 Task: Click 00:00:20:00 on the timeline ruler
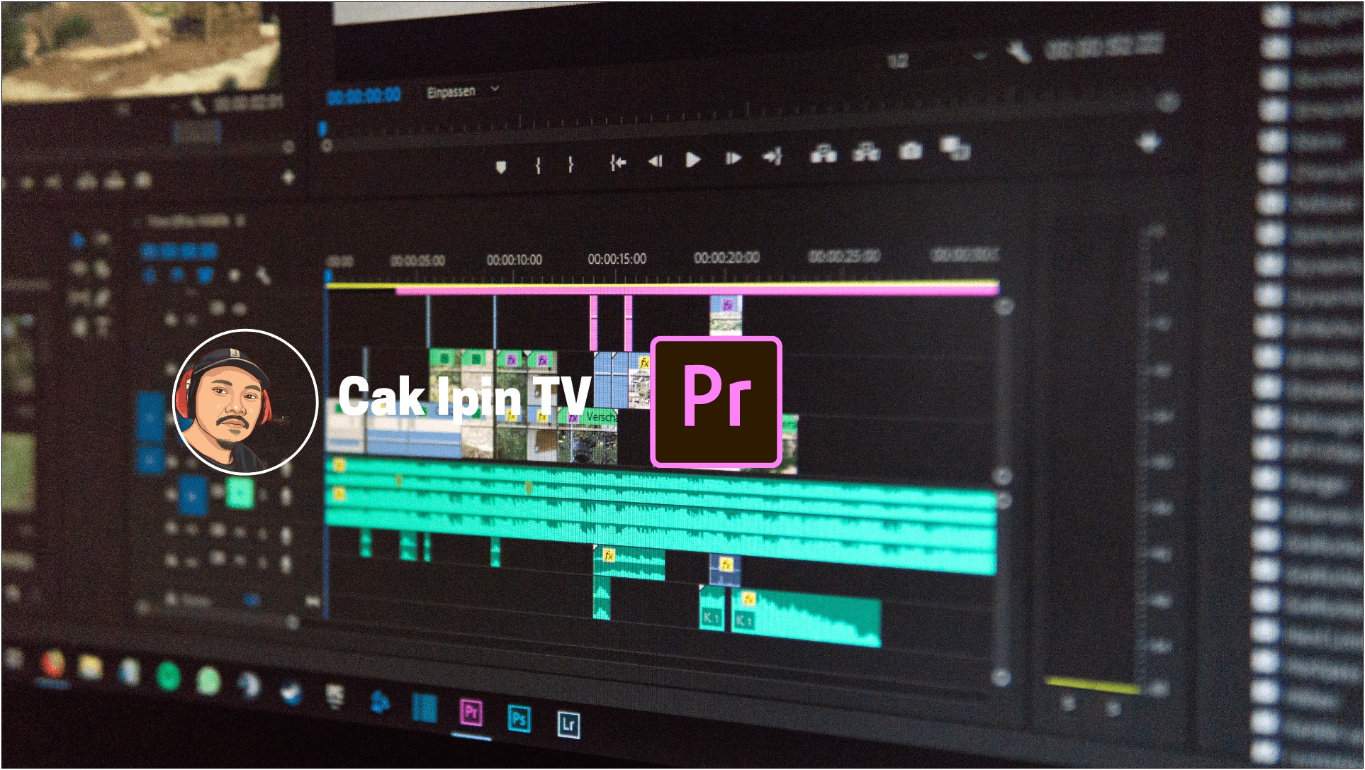726,257
